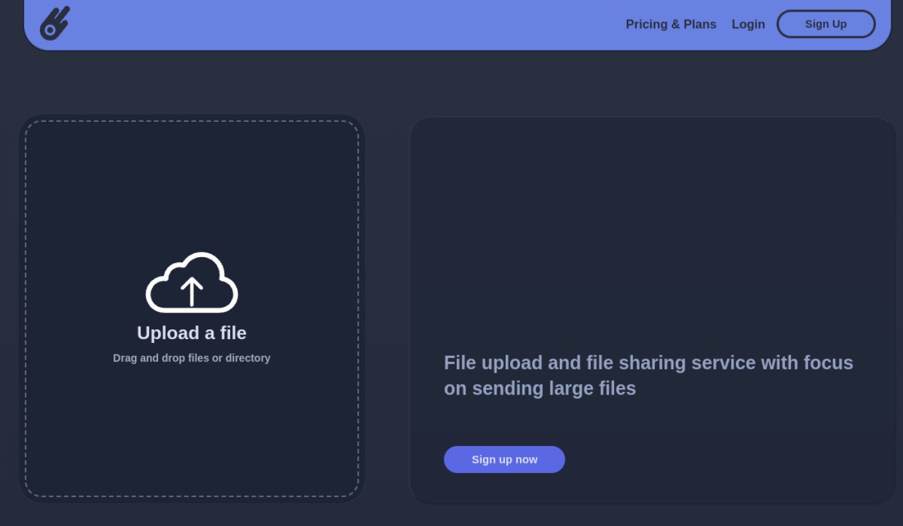Click the 'Upload a file' heading

[192, 333]
